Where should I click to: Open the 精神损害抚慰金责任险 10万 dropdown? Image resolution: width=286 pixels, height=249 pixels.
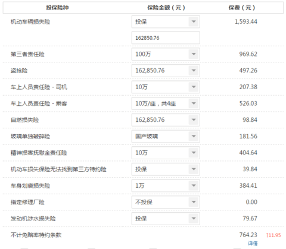tap(166, 153)
